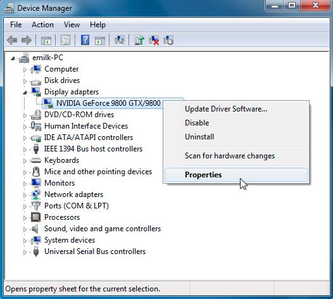
Task: Click the Forward arrow toolbar icon
Action: pos(27,40)
